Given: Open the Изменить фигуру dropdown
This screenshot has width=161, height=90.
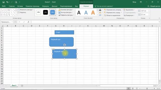Looking at the screenshot, I should [25, 10].
